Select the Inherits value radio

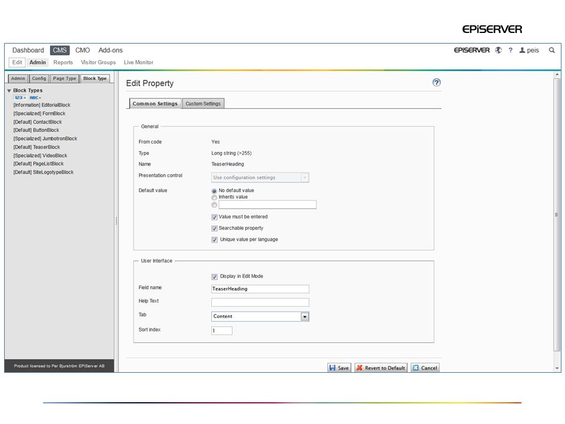pos(214,197)
